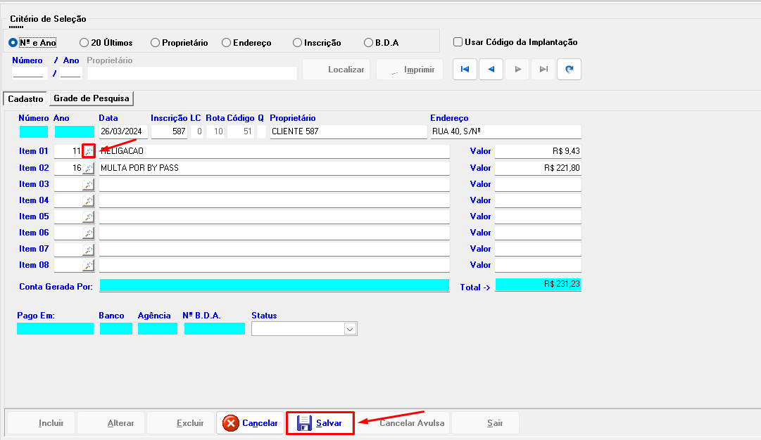
Task: Choose the B.D.A radio option
Action: [368, 43]
